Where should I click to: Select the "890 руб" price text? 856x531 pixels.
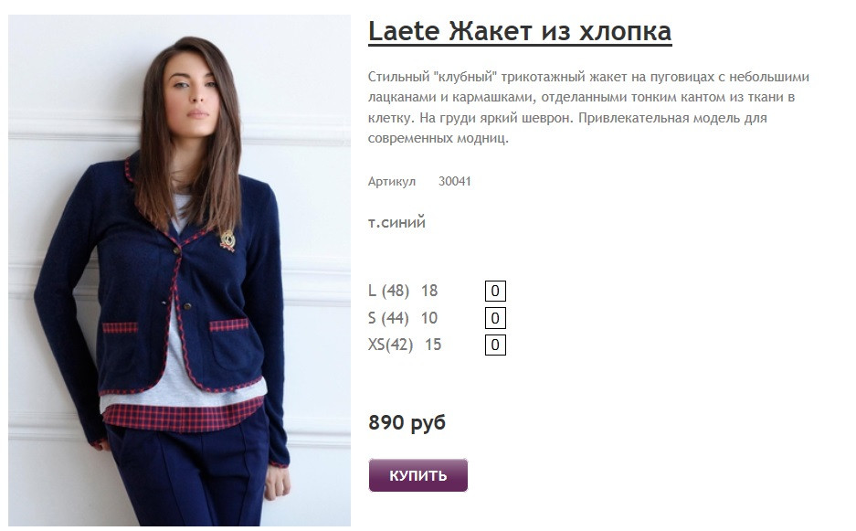click(407, 422)
